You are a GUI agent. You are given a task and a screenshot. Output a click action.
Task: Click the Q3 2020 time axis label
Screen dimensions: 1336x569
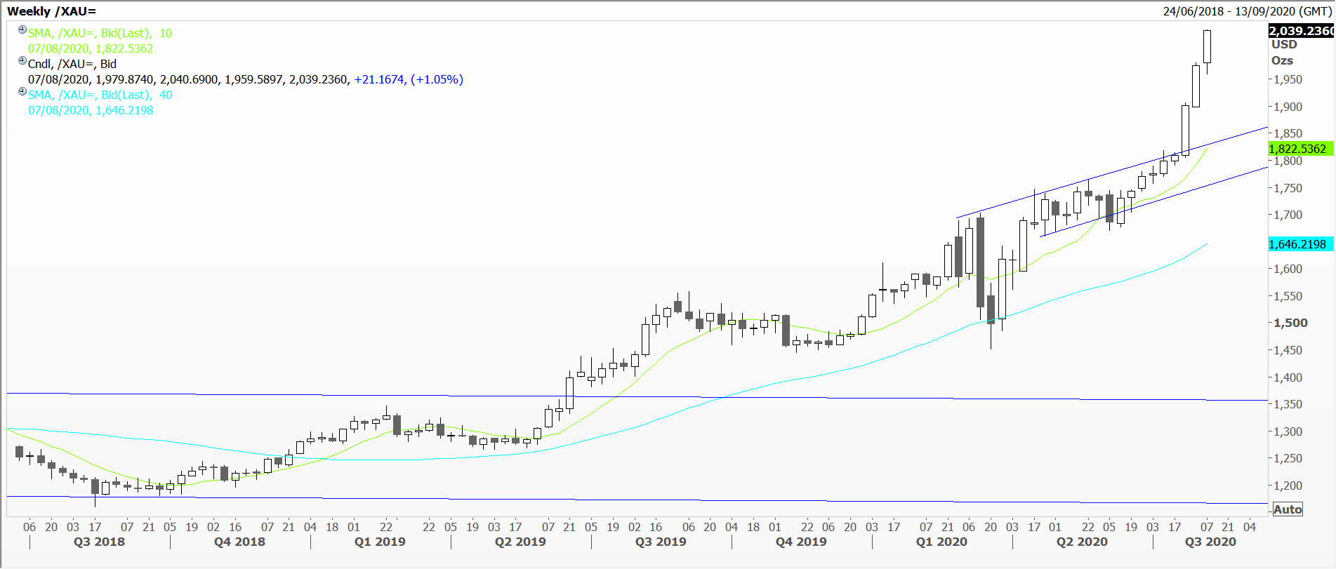click(1210, 542)
